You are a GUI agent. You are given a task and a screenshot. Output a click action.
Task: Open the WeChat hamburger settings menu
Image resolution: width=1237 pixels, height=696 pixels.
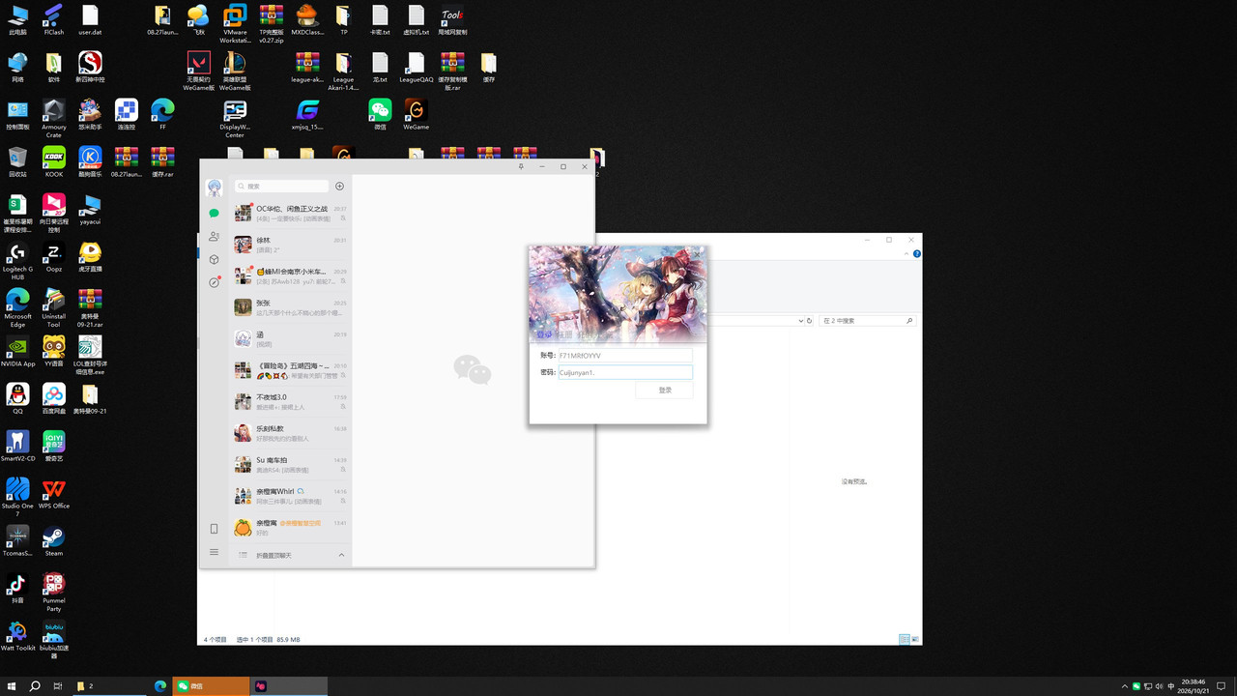(x=214, y=552)
